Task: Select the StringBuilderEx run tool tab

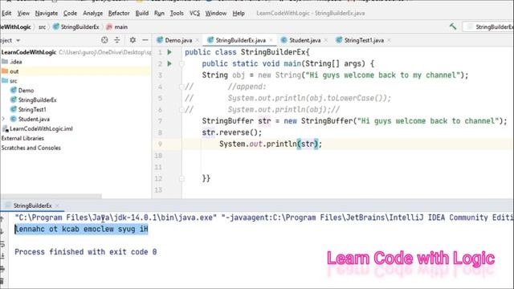Action: pos(32,206)
